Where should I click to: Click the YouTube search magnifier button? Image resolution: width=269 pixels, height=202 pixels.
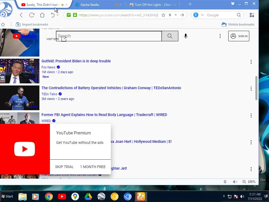pos(170,36)
